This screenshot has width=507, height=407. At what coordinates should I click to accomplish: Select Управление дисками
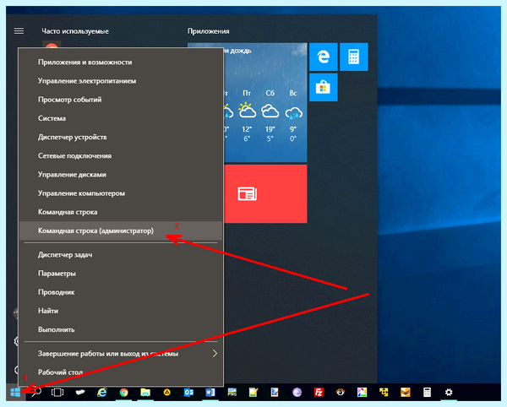pyautogui.click(x=121, y=175)
